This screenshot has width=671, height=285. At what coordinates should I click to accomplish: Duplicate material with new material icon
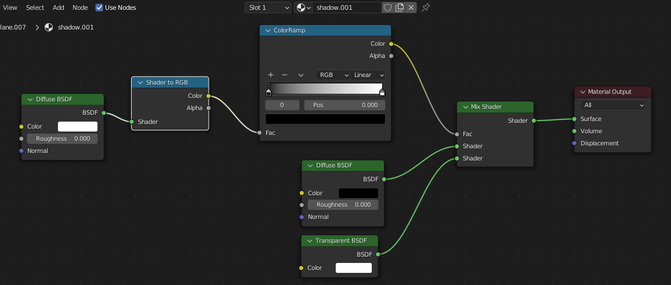(x=400, y=8)
